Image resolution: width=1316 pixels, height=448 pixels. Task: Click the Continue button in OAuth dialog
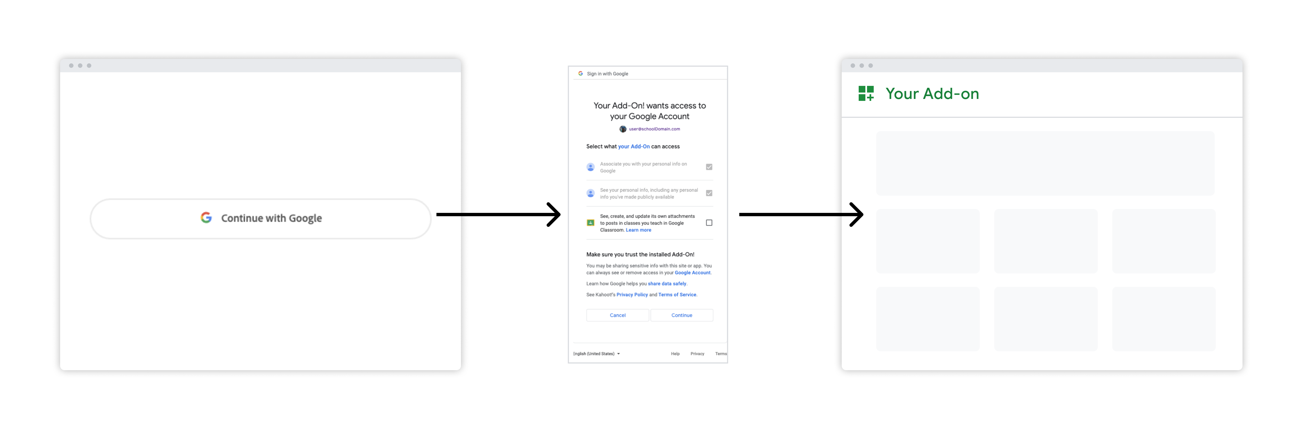coord(681,315)
